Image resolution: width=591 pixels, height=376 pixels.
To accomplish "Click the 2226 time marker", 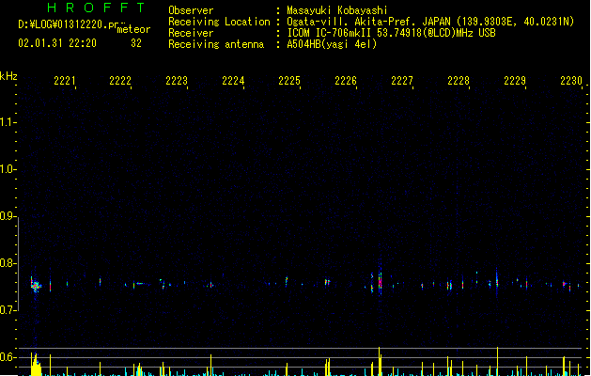I will tap(346, 81).
